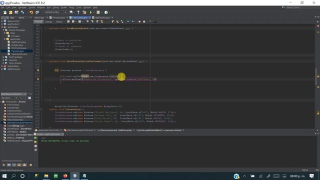Click the settings icon below Stop in Output panel
This screenshot has height=180, width=320.
[x=35, y=150]
